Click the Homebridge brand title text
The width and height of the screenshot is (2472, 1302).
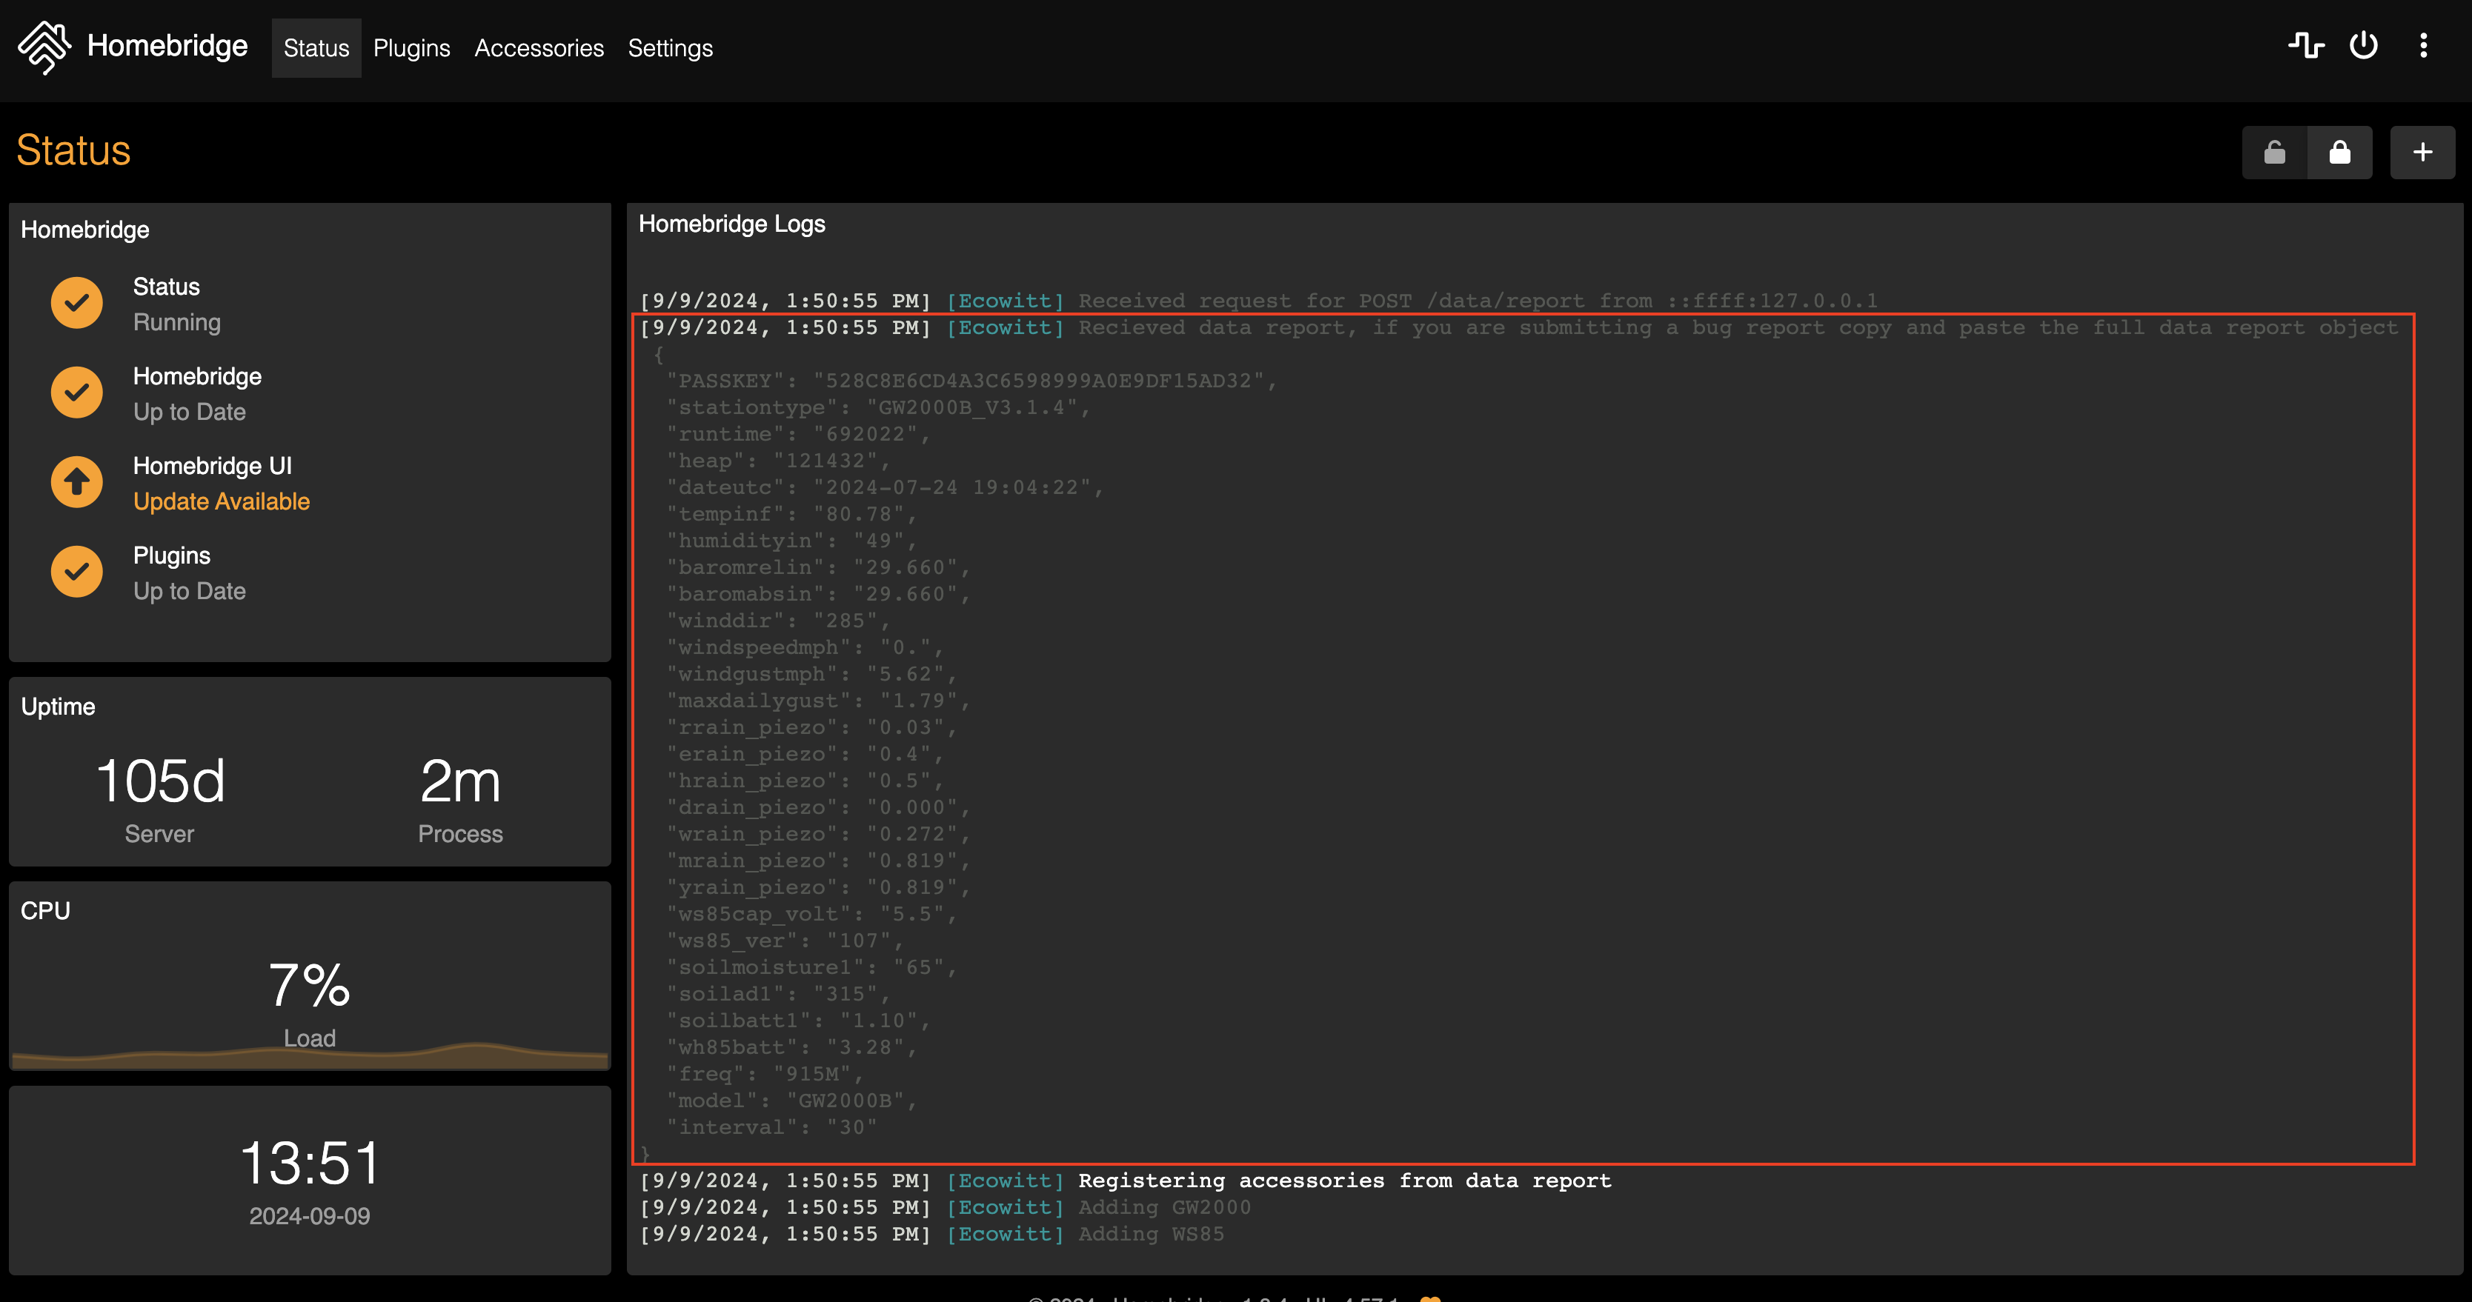click(167, 46)
